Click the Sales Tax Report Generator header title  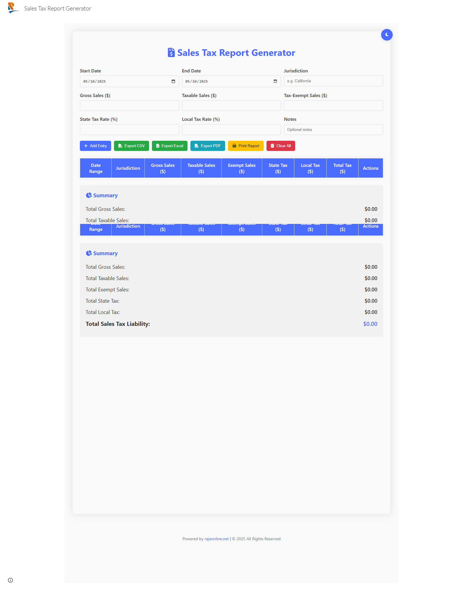58,8
